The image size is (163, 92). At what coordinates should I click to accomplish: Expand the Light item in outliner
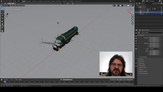click(139, 14)
